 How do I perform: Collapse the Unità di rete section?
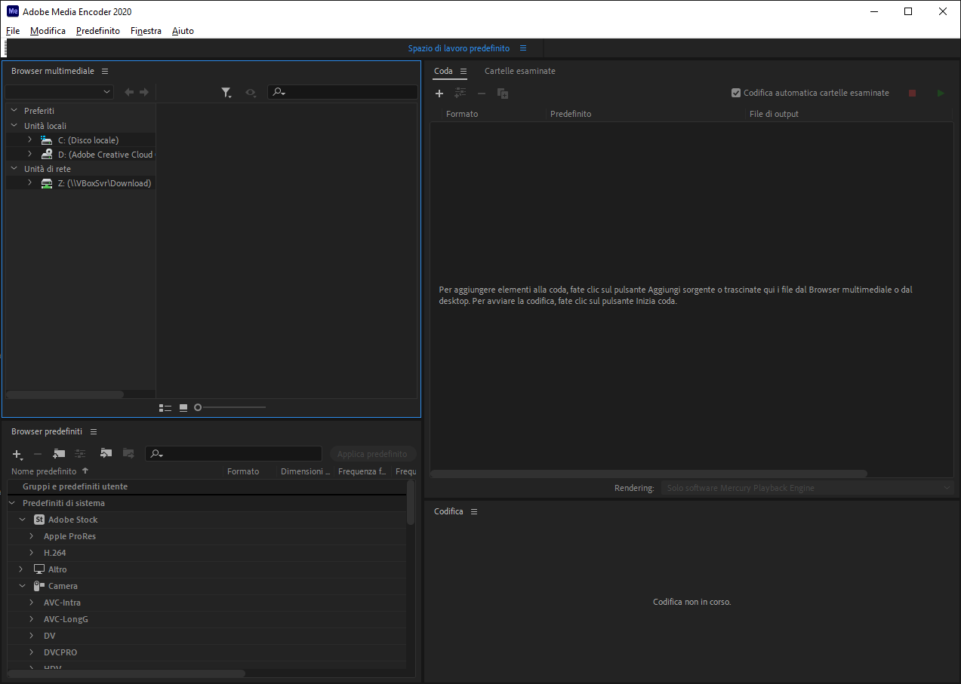pos(14,169)
